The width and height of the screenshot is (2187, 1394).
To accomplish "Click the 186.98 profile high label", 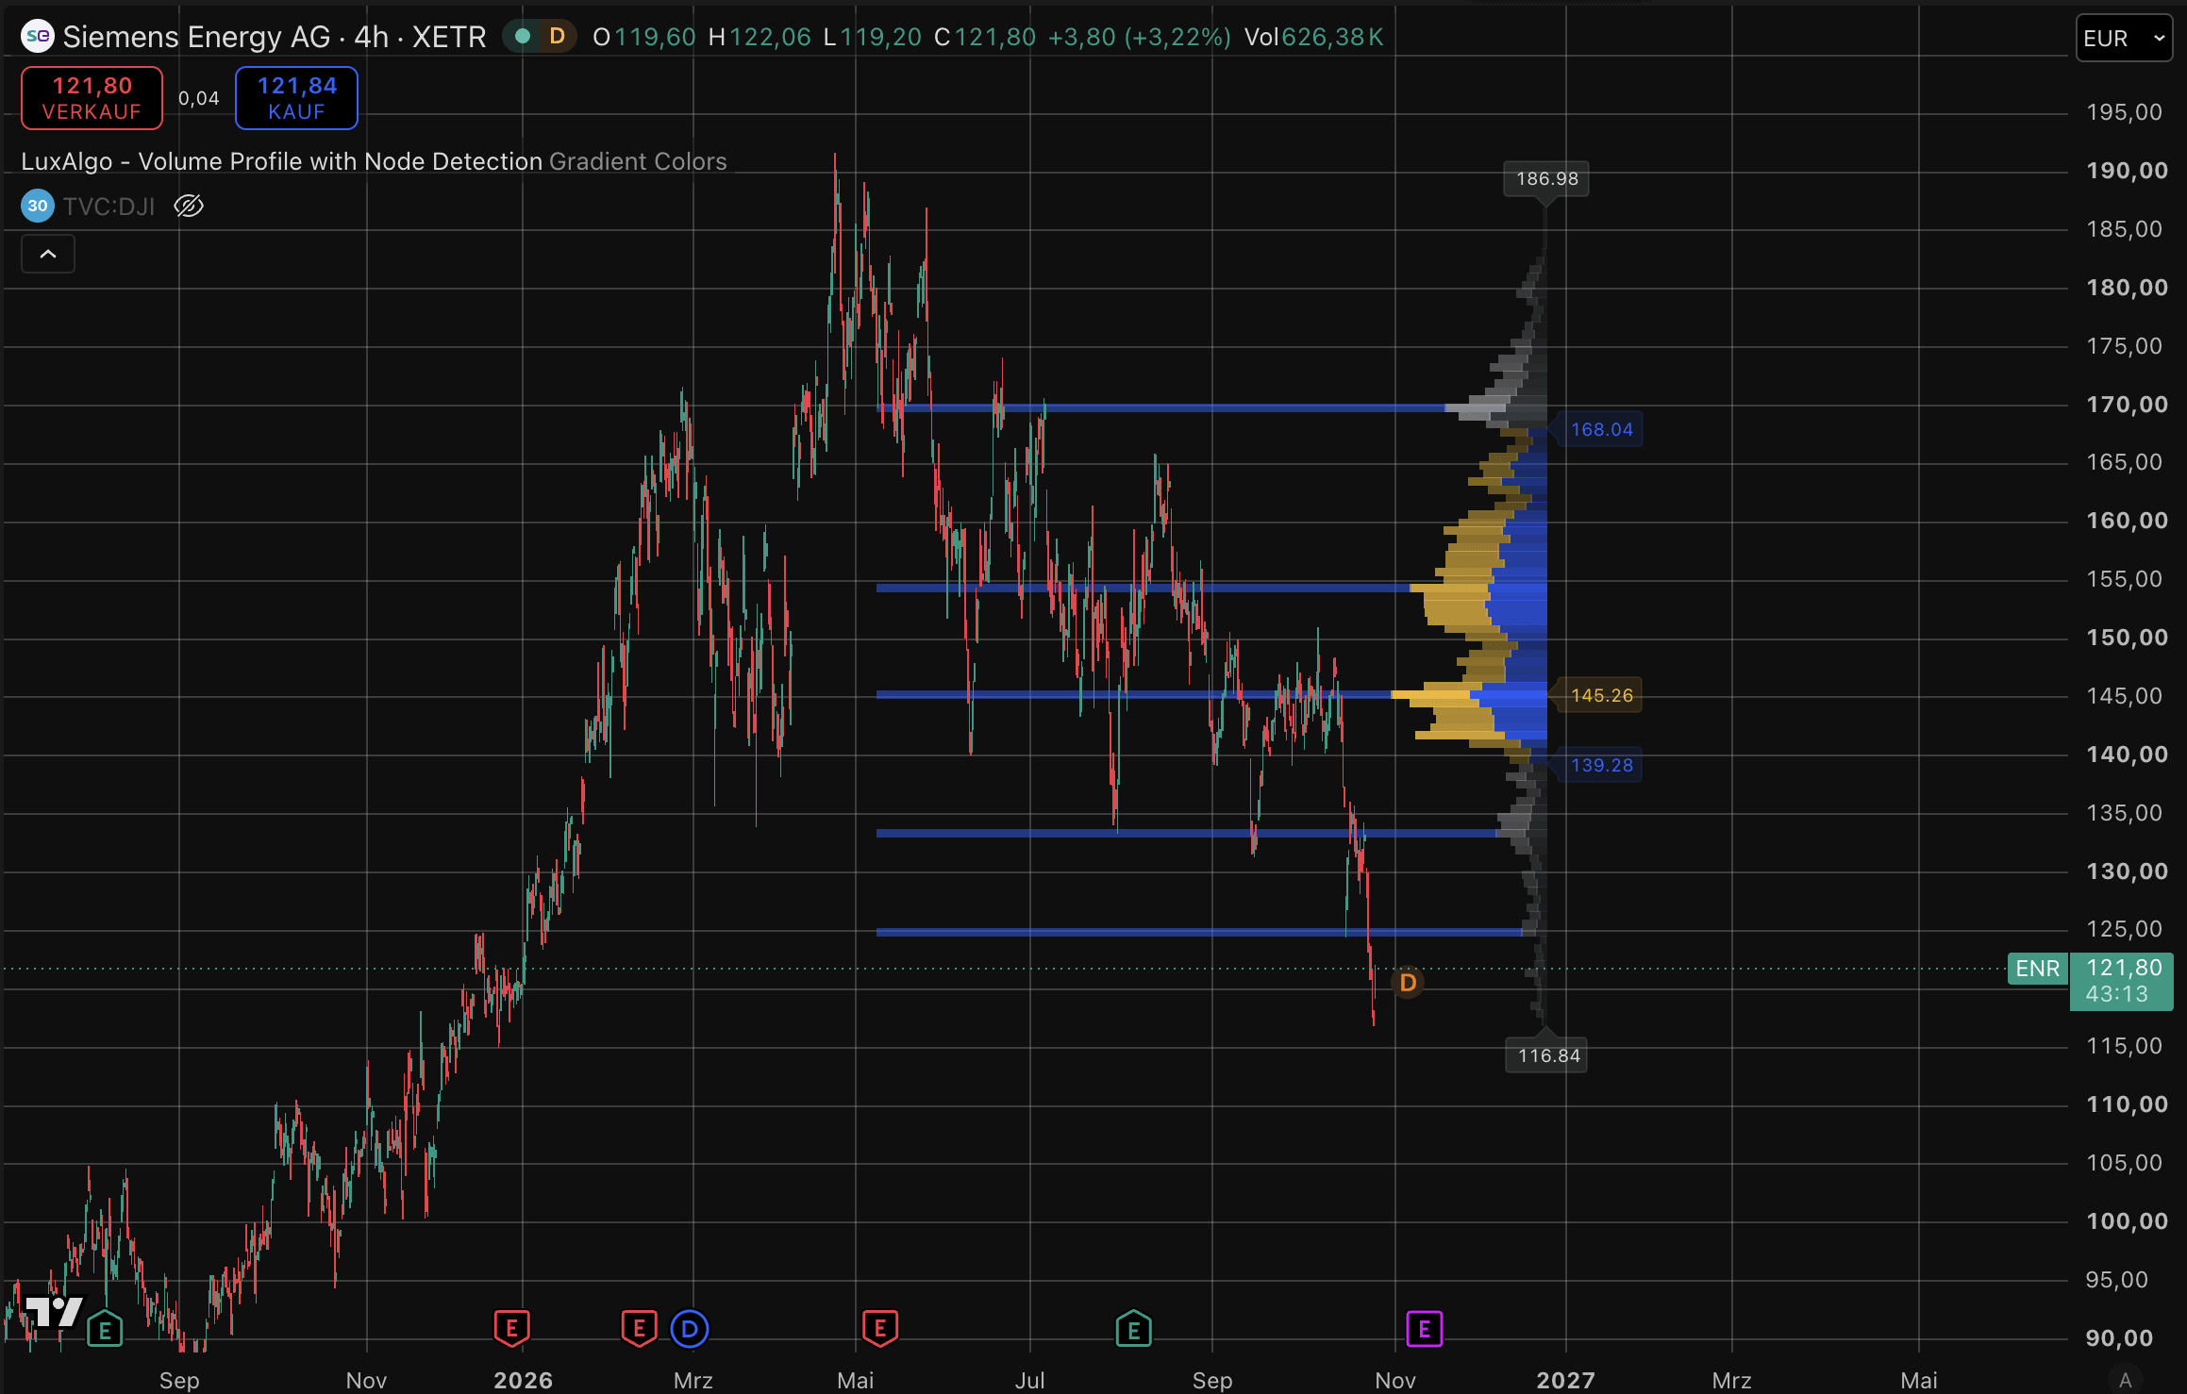I will click(x=1546, y=178).
